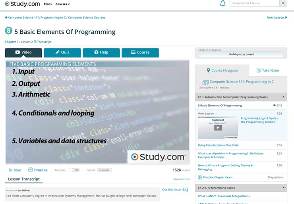Image resolution: width=294 pixels, height=204 pixels.
Task: Open the Chapter 1 link
Action: pyautogui.click(x=12, y=42)
